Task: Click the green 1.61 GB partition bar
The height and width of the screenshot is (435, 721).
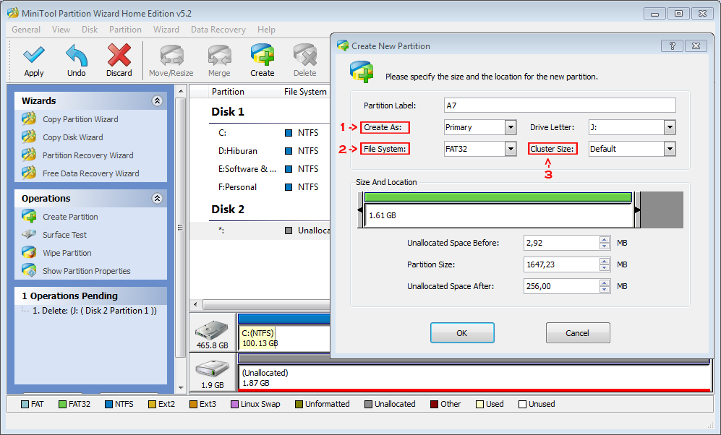Action: coord(498,197)
